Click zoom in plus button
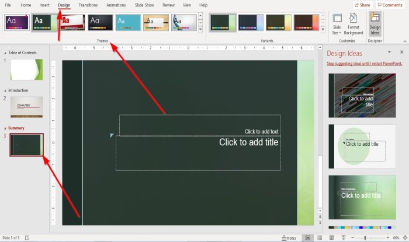The image size is (409, 242). tap(388, 238)
